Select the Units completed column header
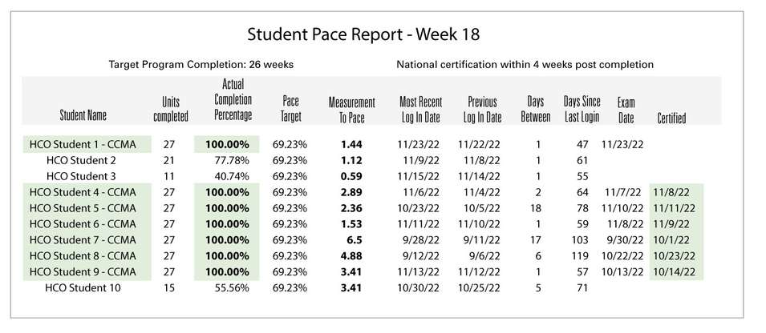Screen dimensions: 766x333 [171, 109]
